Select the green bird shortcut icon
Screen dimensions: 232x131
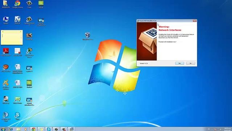(x=29, y=53)
